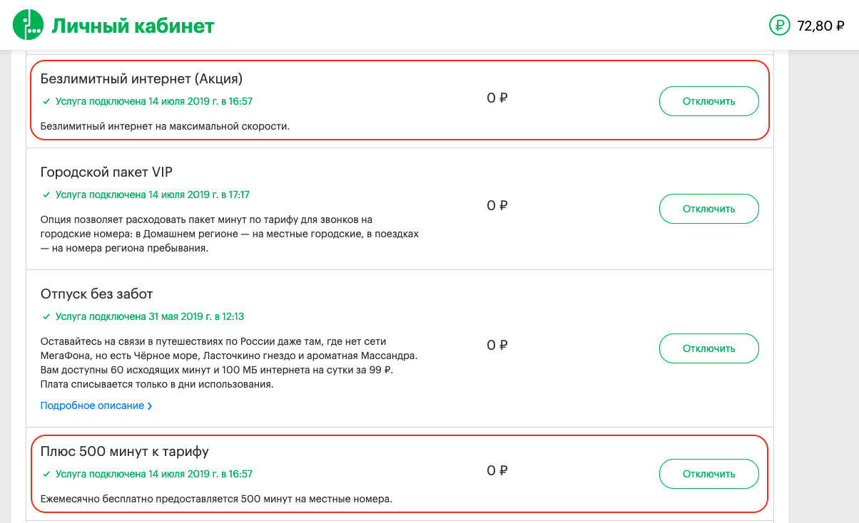The height and width of the screenshot is (523, 859).
Task: Expand the chevron next to Подробное описание
Action: pos(150,406)
